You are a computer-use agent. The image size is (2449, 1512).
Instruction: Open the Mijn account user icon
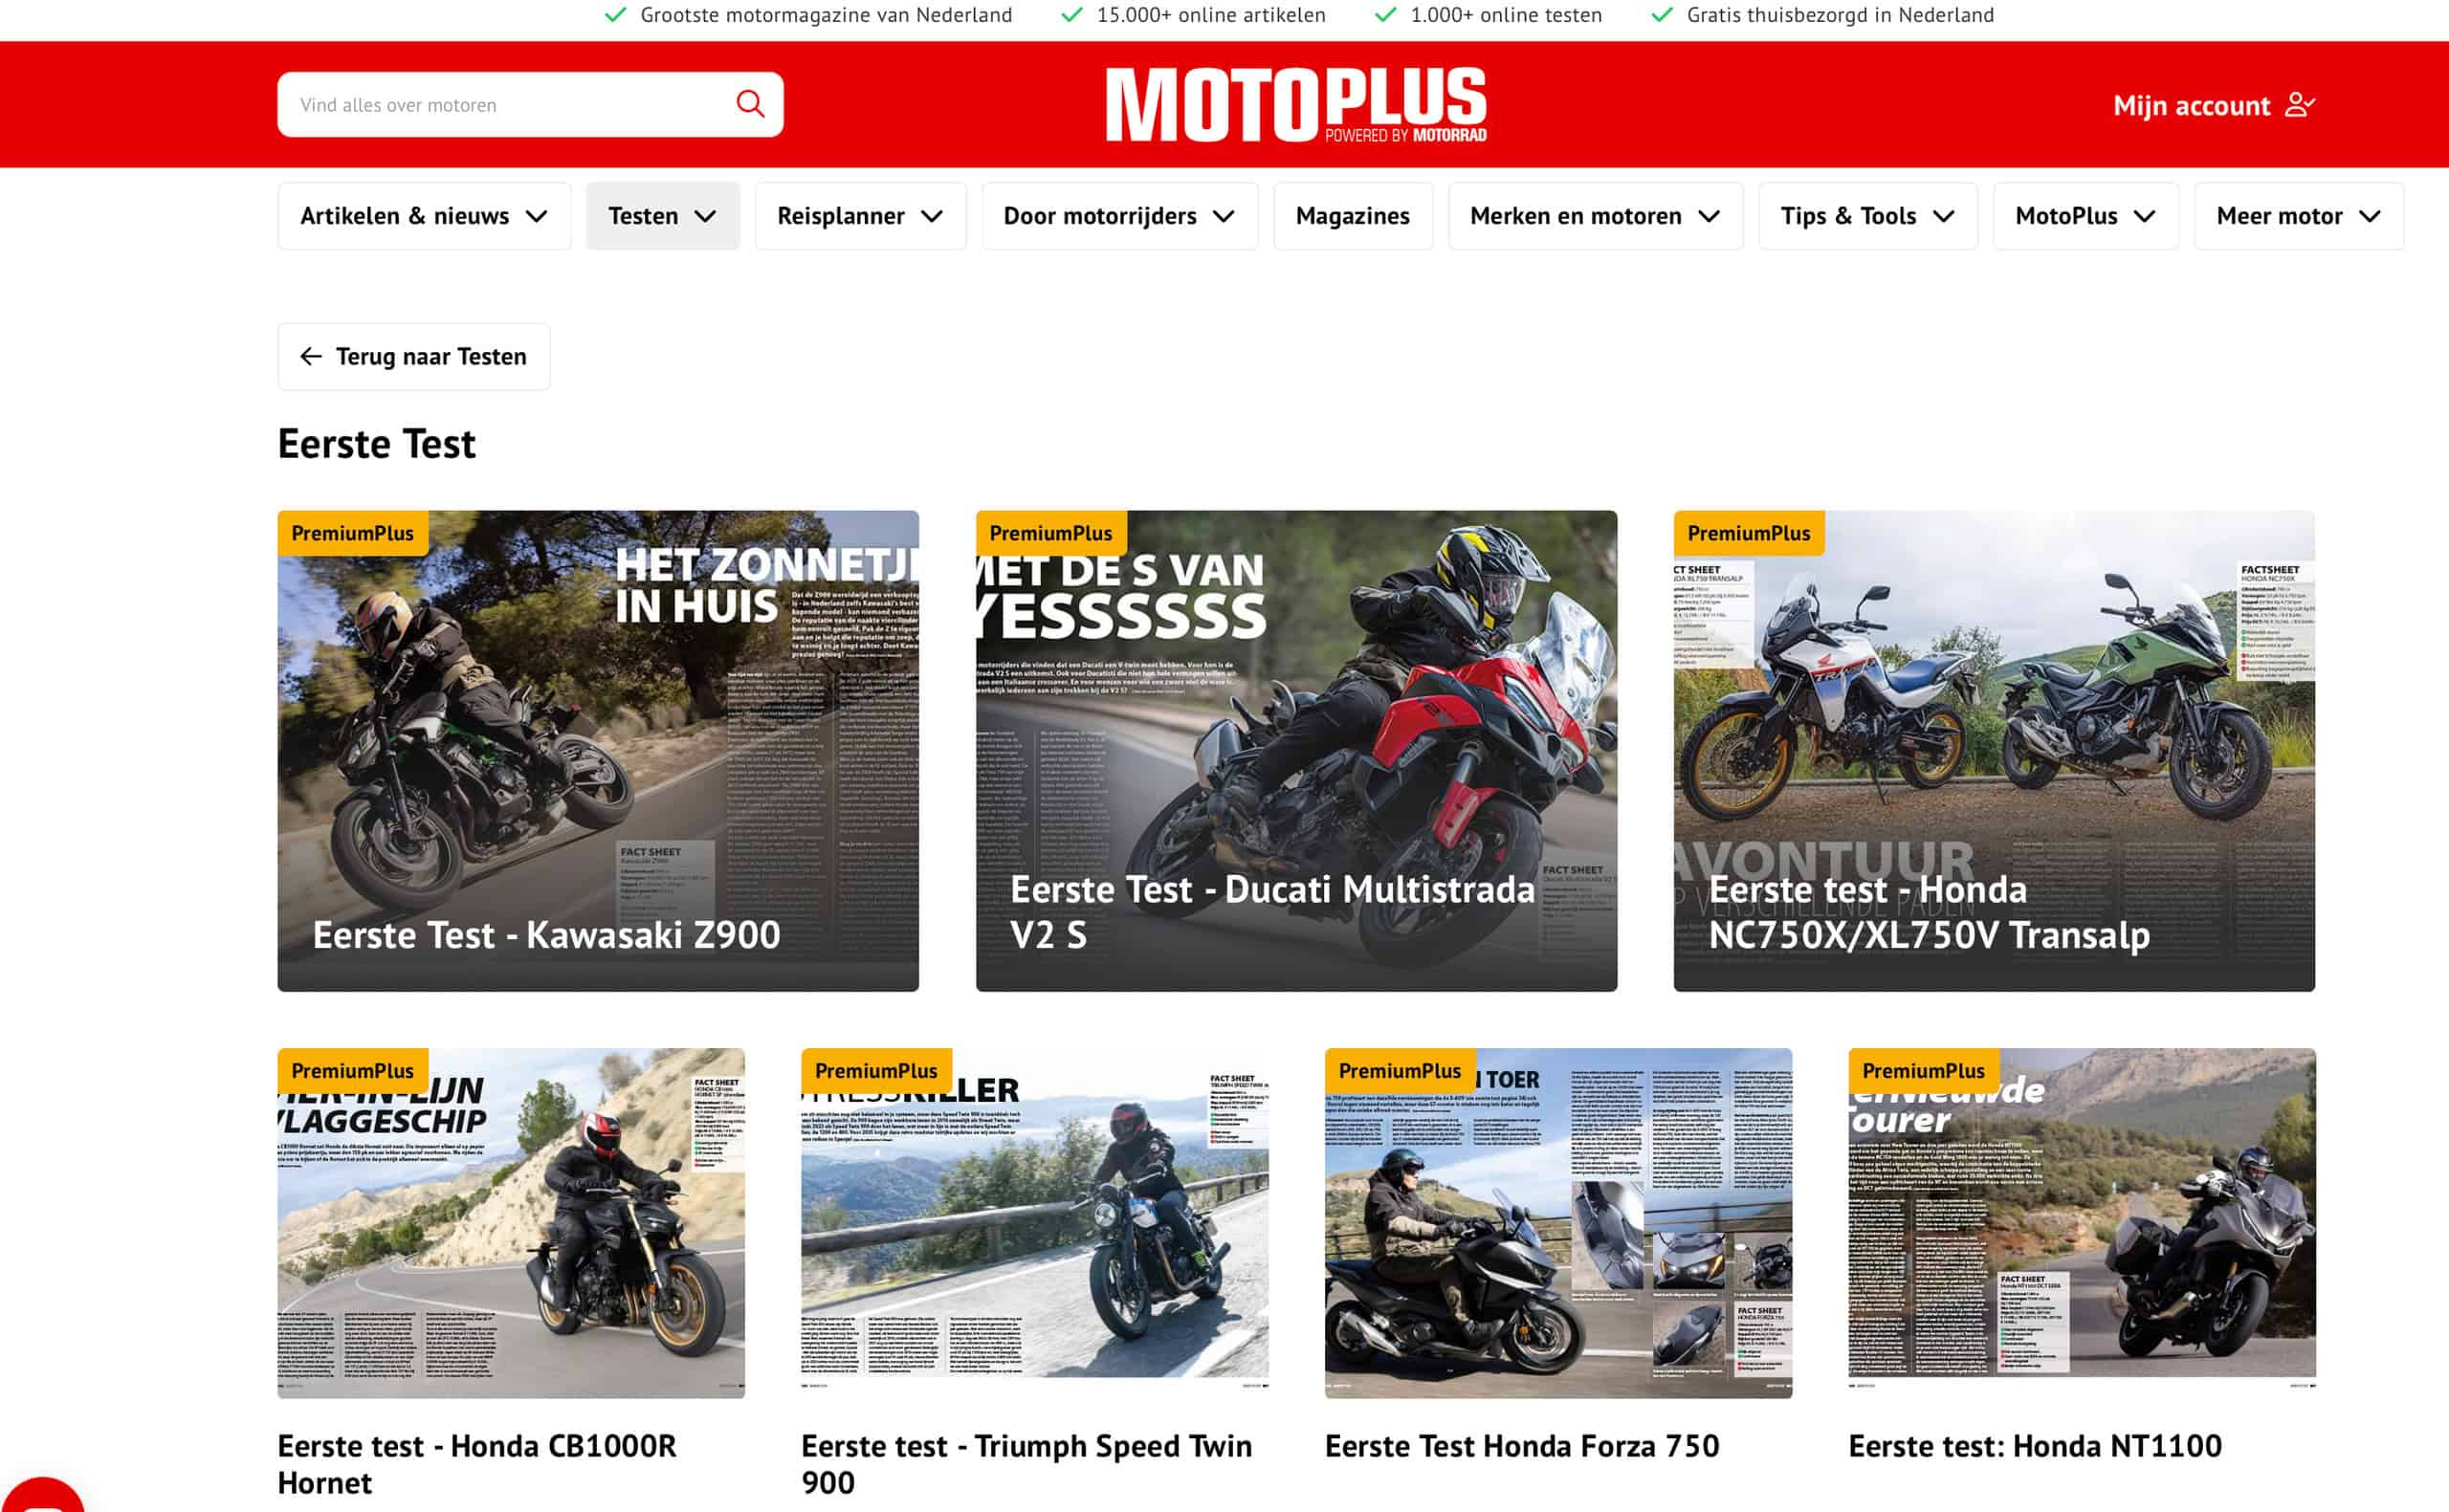2299,105
